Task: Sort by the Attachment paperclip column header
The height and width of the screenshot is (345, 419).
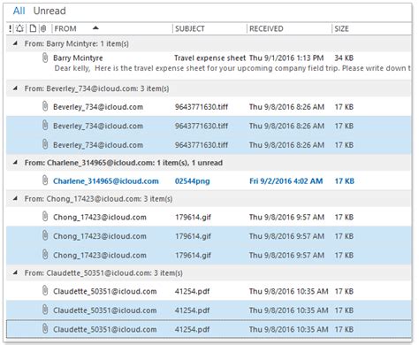Action: pos(43,28)
